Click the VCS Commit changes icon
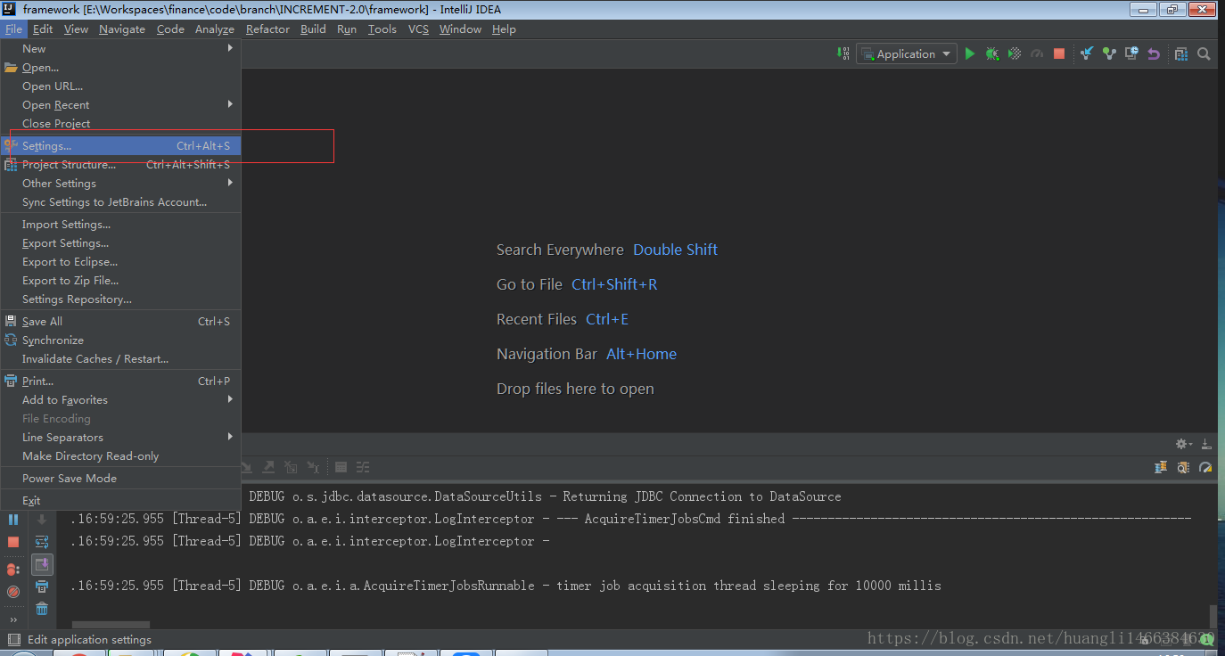This screenshot has width=1225, height=656. pyautogui.click(x=1109, y=53)
